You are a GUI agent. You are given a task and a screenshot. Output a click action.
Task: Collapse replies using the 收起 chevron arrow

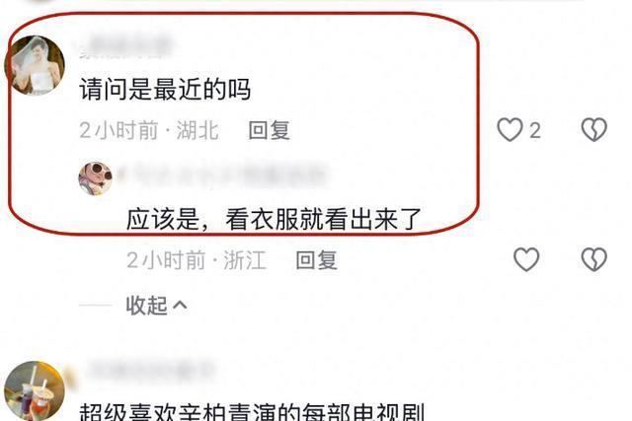point(180,306)
